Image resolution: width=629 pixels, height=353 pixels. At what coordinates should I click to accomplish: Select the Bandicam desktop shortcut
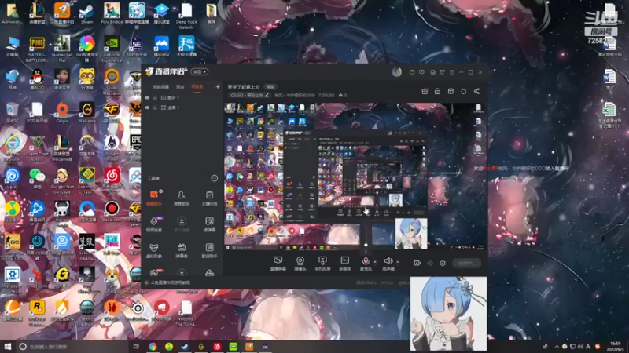pyautogui.click(x=112, y=212)
